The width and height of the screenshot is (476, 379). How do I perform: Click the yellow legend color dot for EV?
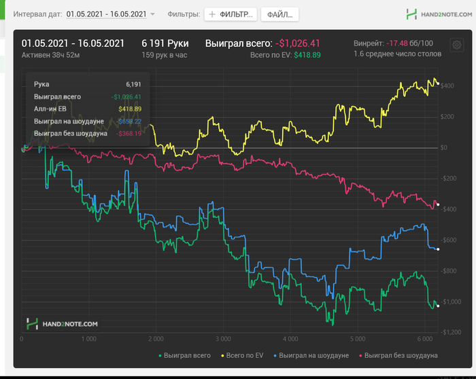click(222, 356)
